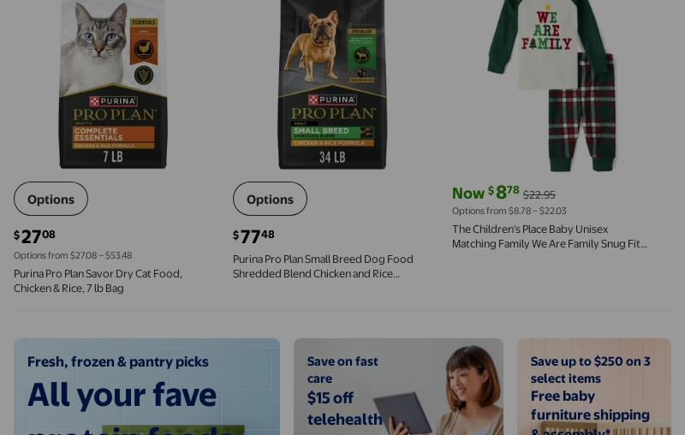Open Purina Small Breed dog food image
Screen dimensions: 685x435
pos(332,84)
